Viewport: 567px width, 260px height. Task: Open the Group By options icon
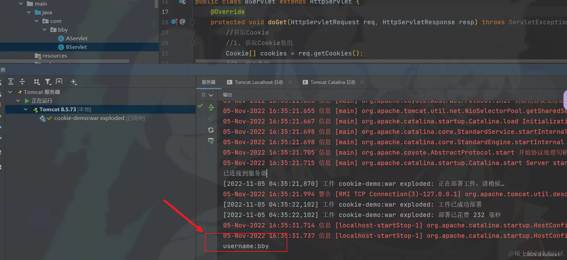coord(36,82)
